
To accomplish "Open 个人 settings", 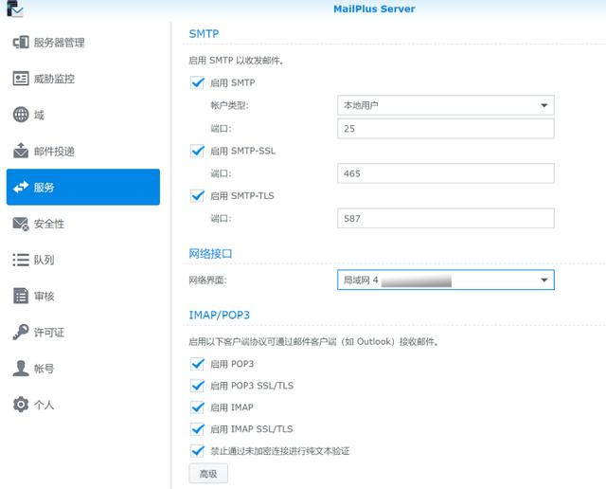I will [x=83, y=405].
